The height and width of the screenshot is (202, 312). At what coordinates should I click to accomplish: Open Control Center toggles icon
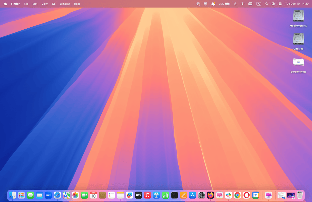click(280, 4)
